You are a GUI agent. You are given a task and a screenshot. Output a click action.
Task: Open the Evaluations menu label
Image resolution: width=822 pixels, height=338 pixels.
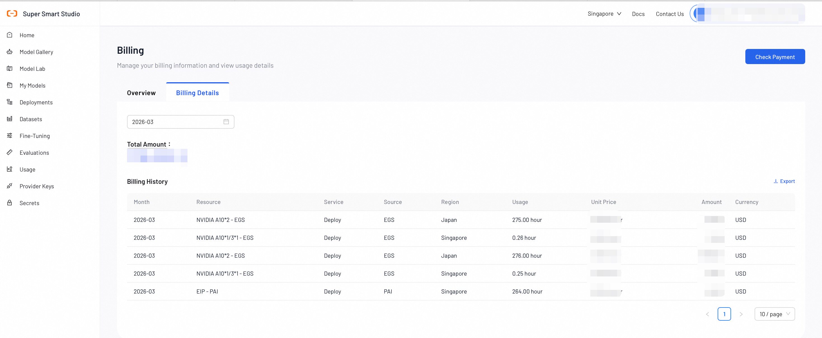(34, 152)
